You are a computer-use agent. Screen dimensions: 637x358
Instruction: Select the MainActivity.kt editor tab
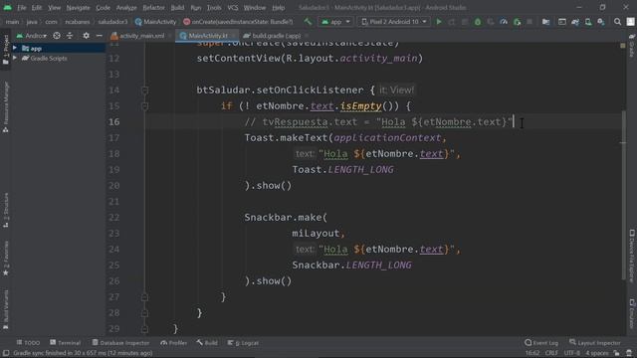tap(207, 36)
